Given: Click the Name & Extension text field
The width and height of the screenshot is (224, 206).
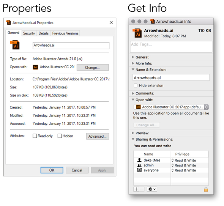Looking at the screenshot, I should 171,77.
